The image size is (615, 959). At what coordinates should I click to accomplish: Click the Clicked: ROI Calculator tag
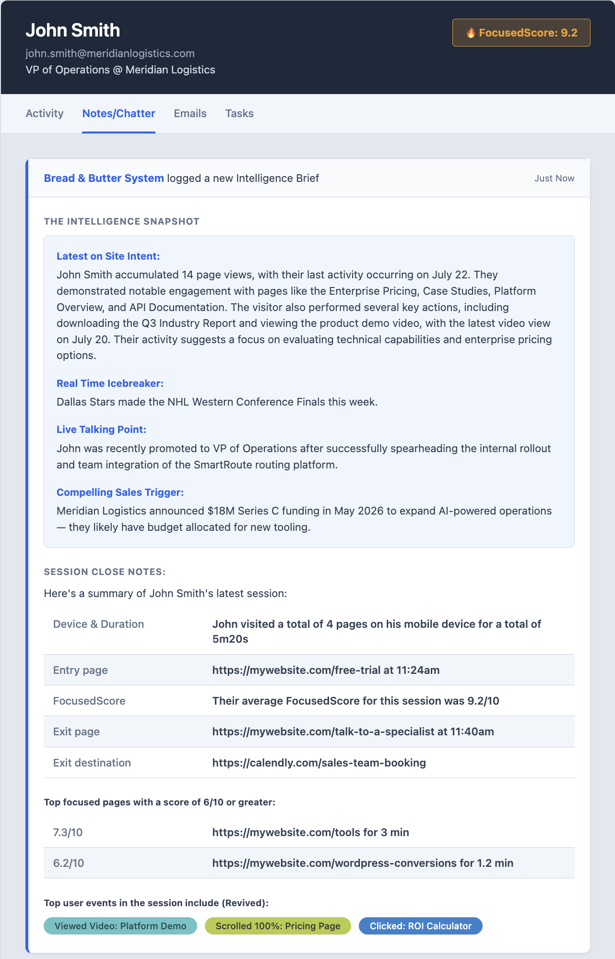pyautogui.click(x=421, y=926)
